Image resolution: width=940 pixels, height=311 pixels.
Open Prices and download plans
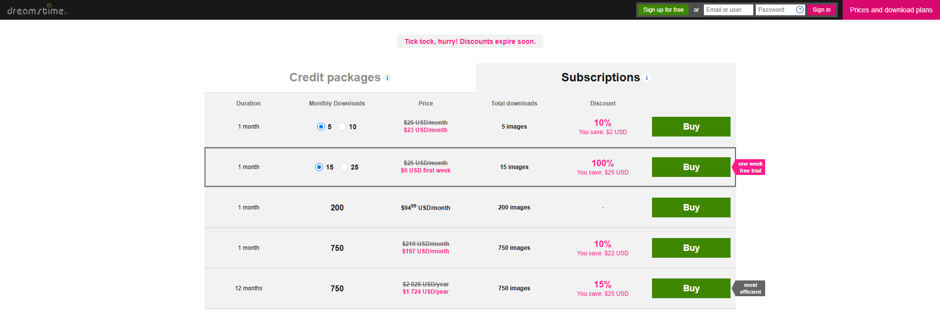point(891,10)
